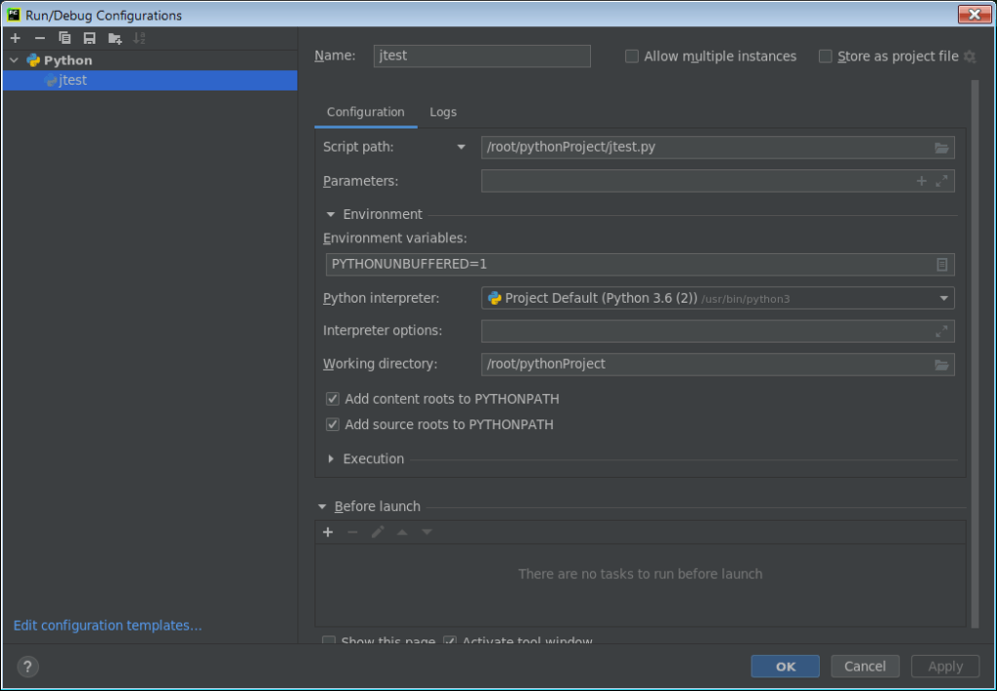Image resolution: width=997 pixels, height=691 pixels.
Task: Enable Allow multiple instances checkbox
Action: (632, 56)
